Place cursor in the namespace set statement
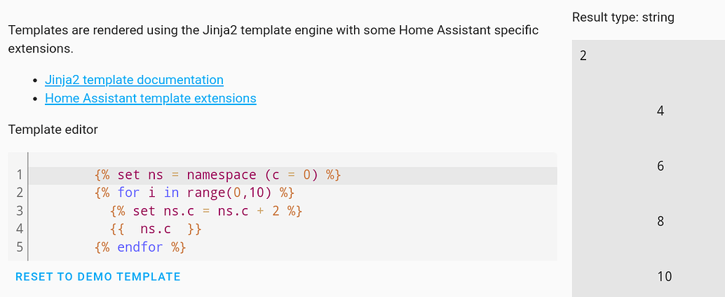725x297 pixels. [217, 174]
